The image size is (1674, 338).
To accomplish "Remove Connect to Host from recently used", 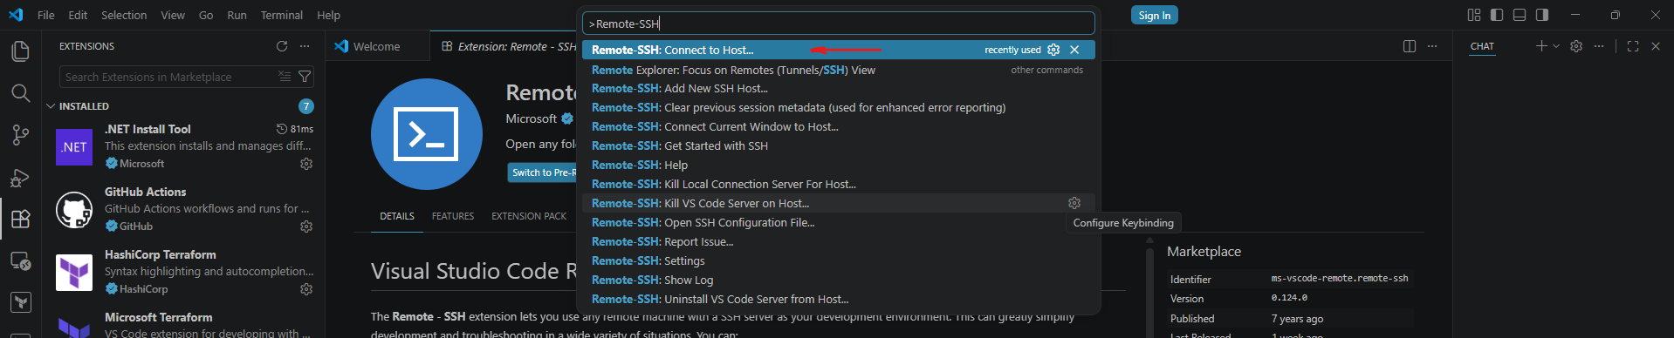I will tap(1074, 50).
